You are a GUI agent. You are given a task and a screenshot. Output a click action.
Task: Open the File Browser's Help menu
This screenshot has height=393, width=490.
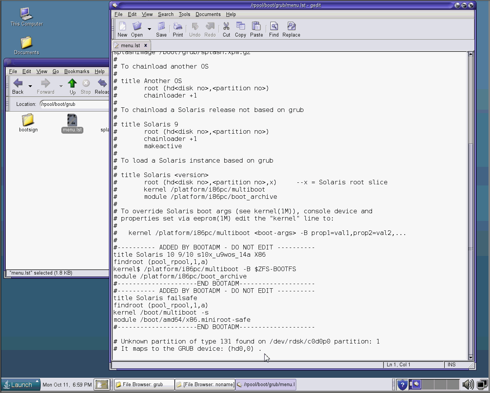tap(100, 71)
